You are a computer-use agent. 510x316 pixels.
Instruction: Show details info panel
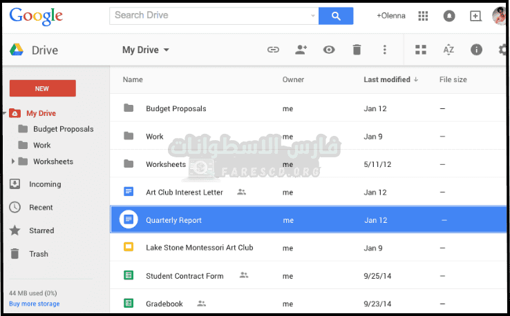click(x=476, y=50)
